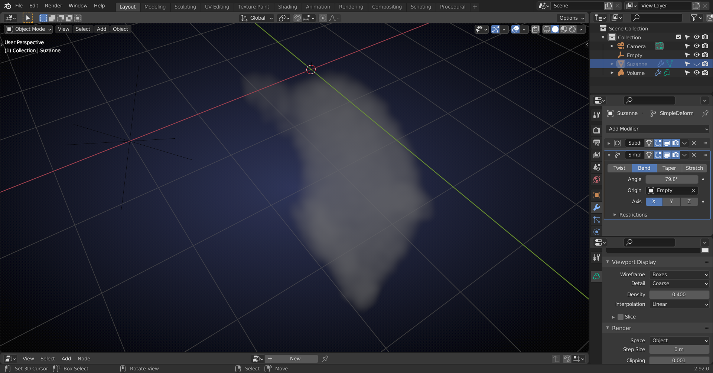Viewport: 713px width, 373px height.
Task: Open the Volume data properties tab
Action: coord(596,276)
